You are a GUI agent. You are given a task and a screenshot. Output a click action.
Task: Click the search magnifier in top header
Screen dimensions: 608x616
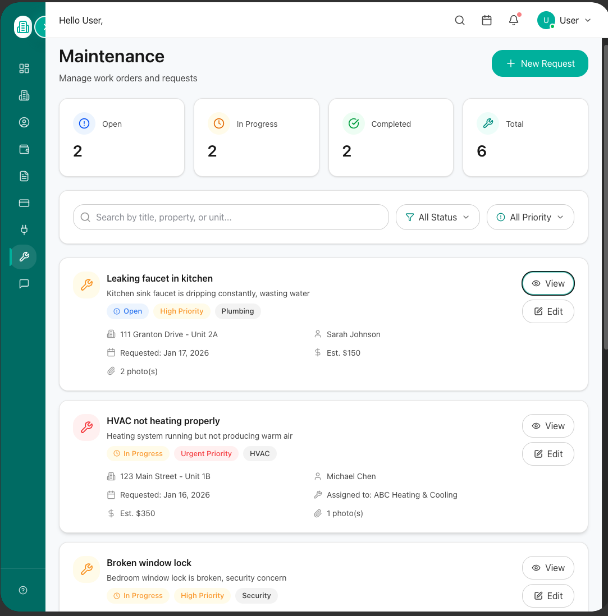pyautogui.click(x=460, y=20)
